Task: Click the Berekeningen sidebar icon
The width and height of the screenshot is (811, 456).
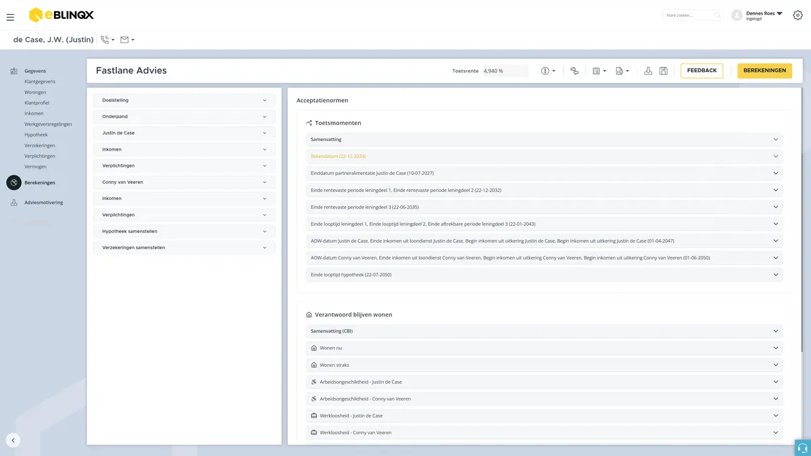Action: (x=14, y=182)
